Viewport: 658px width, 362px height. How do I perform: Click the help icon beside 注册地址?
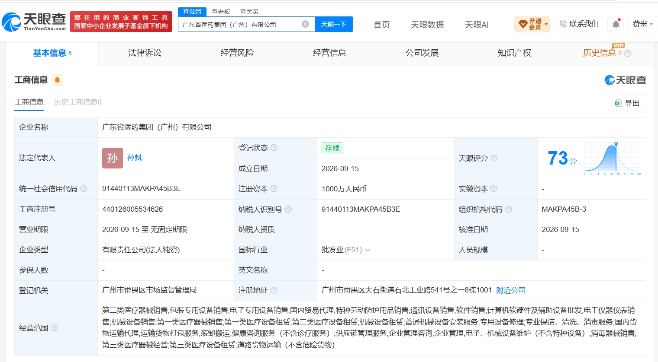click(x=274, y=290)
